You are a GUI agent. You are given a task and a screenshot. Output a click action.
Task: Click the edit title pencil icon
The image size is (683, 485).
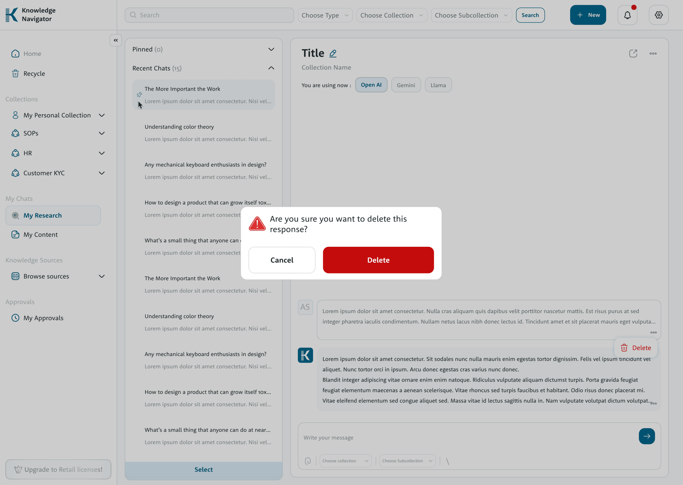pyautogui.click(x=333, y=54)
